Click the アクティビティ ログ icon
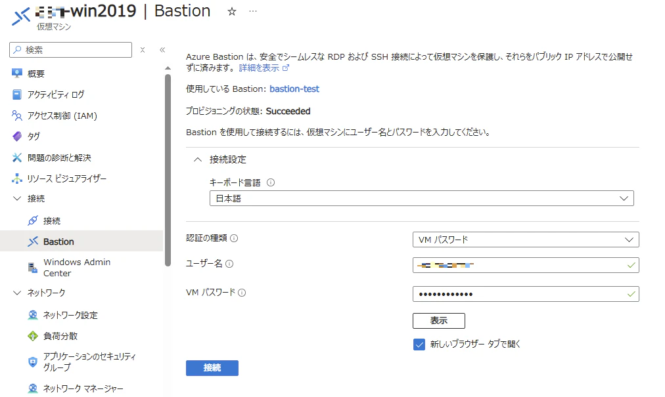Viewport: 665px width, 397px height. pyautogui.click(x=17, y=94)
